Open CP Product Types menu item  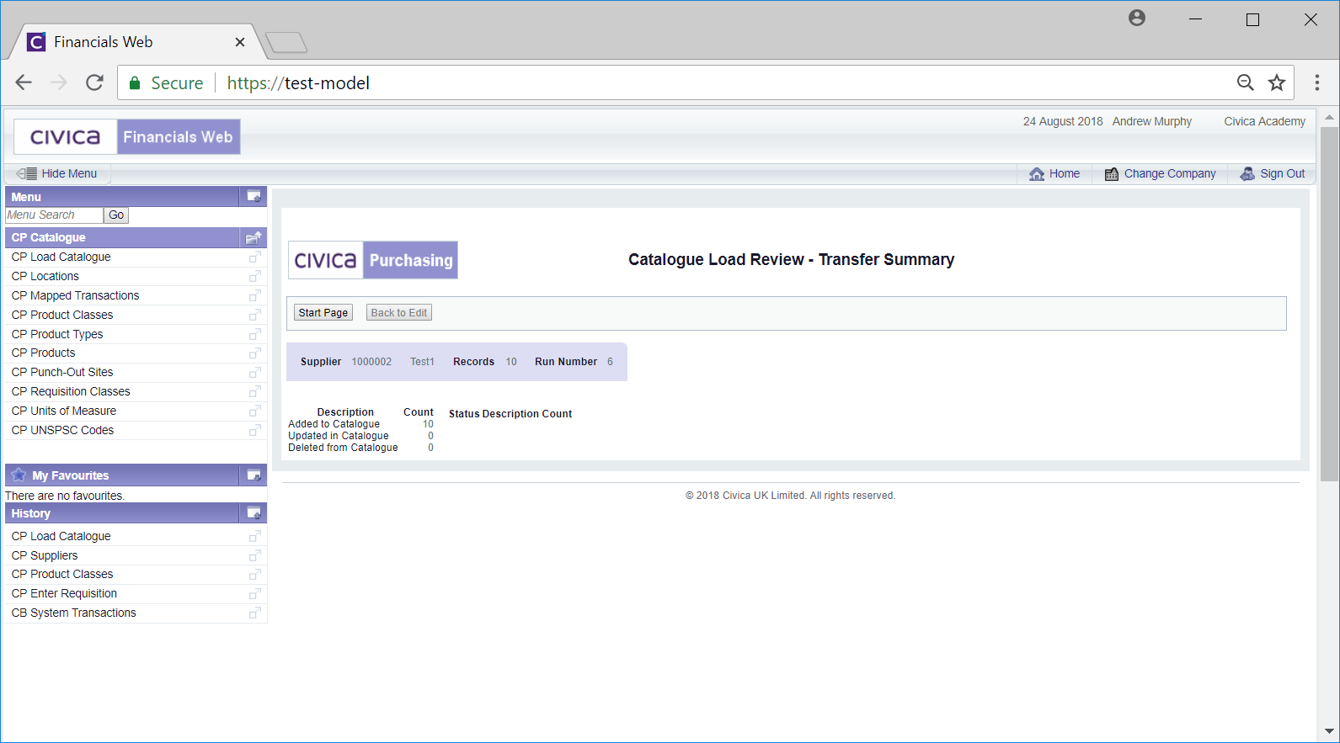point(57,334)
